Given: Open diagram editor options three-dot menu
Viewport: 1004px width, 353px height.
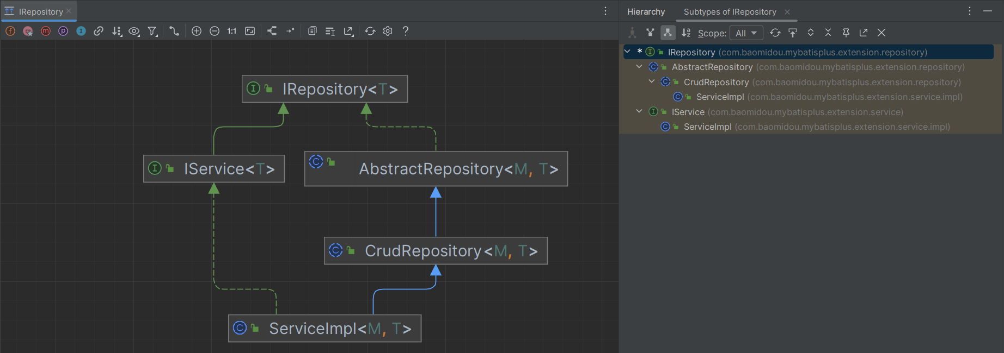Looking at the screenshot, I should [605, 11].
